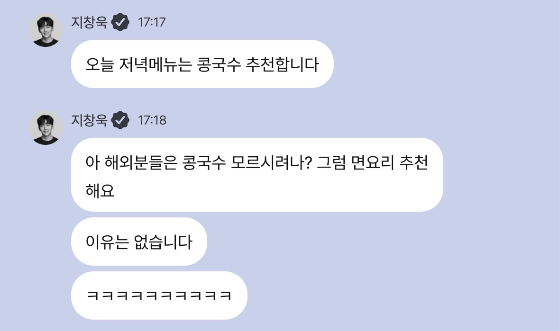559x331 pixels.
Task: Click the 17:17 timestamp
Action: [152, 22]
